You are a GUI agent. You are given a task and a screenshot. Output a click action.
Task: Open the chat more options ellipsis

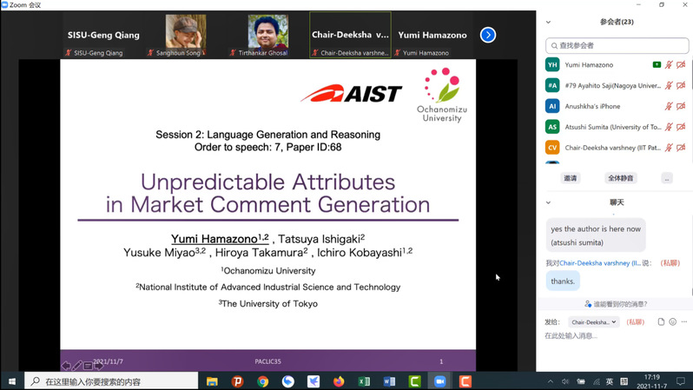(x=684, y=322)
